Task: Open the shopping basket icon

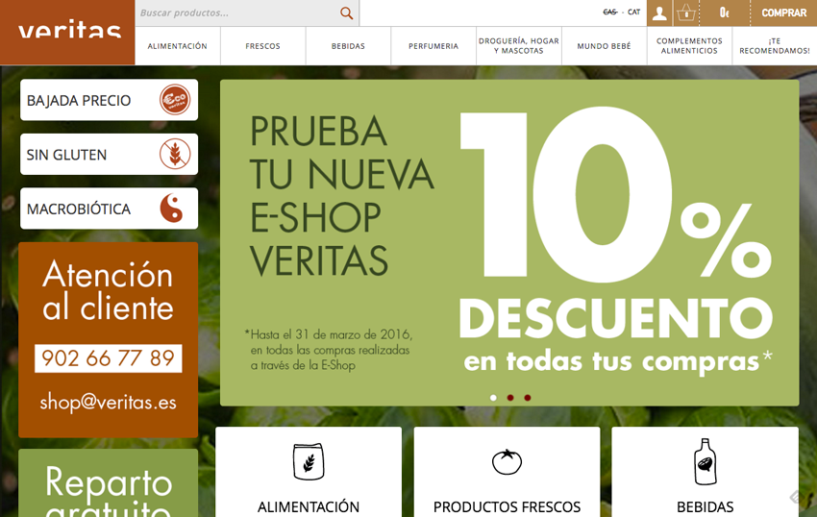Action: (x=686, y=13)
